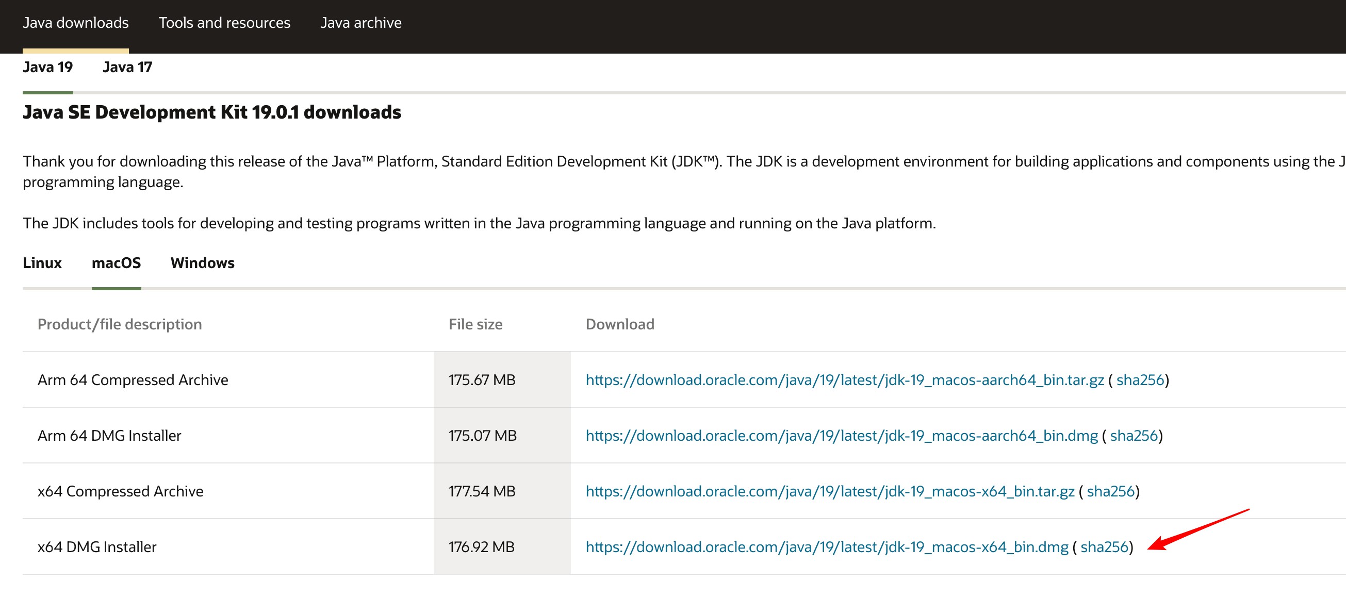The height and width of the screenshot is (598, 1346).
Task: Click the 'Product/file description' column header
Action: [x=120, y=325]
